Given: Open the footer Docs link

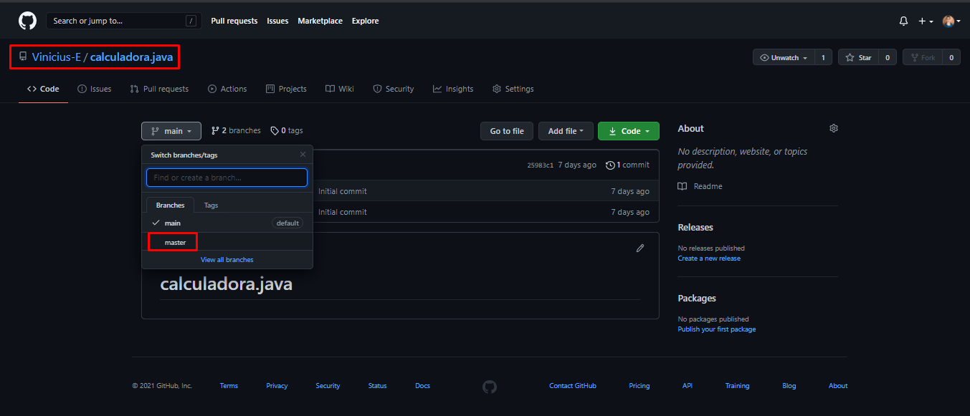Looking at the screenshot, I should 422,386.
